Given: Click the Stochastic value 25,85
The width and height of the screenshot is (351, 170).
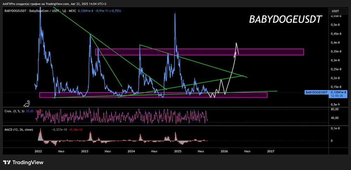Looking at the screenshot, I should tap(30, 111).
